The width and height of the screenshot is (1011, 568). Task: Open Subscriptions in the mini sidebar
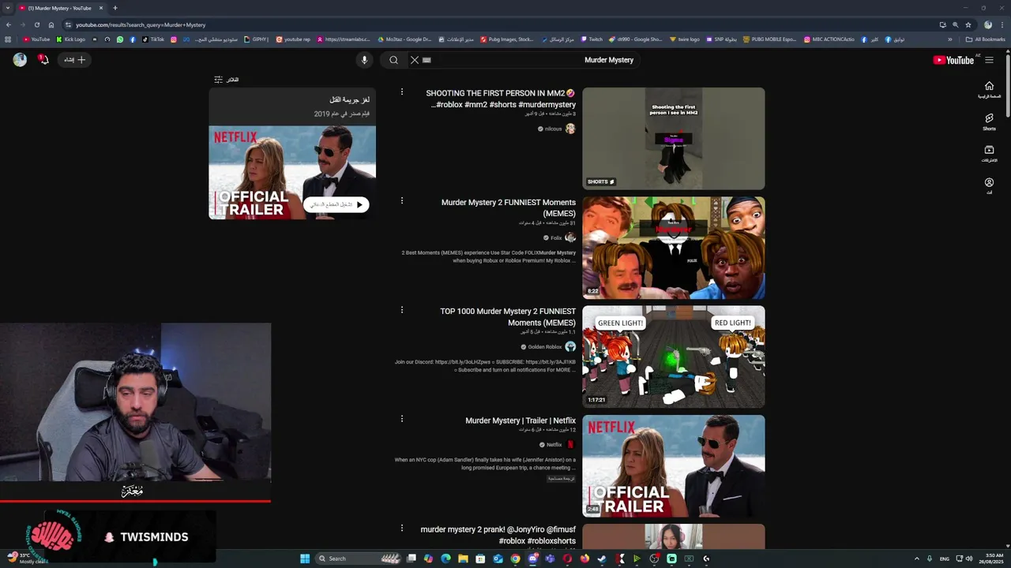pos(989,154)
